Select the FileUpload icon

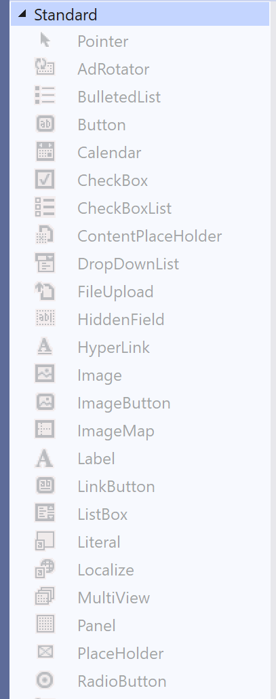point(45,291)
